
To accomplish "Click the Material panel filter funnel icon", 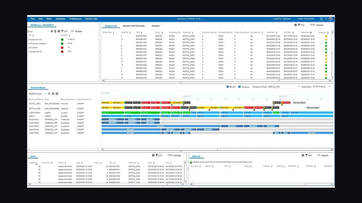I will (x=306, y=155).
